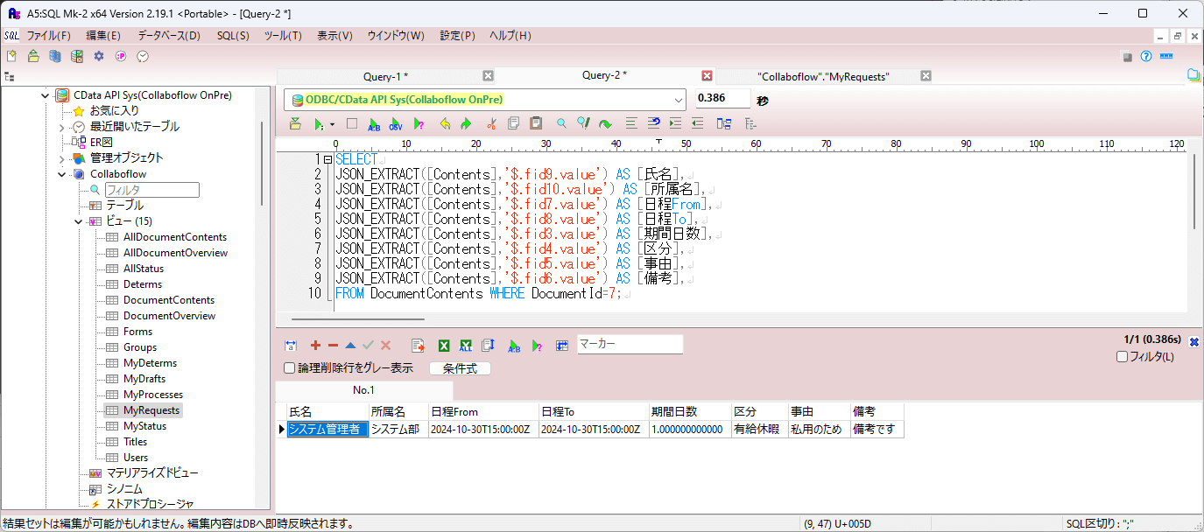Switch to the Query-1 tab
This screenshot has width=1204, height=532.
pos(385,76)
